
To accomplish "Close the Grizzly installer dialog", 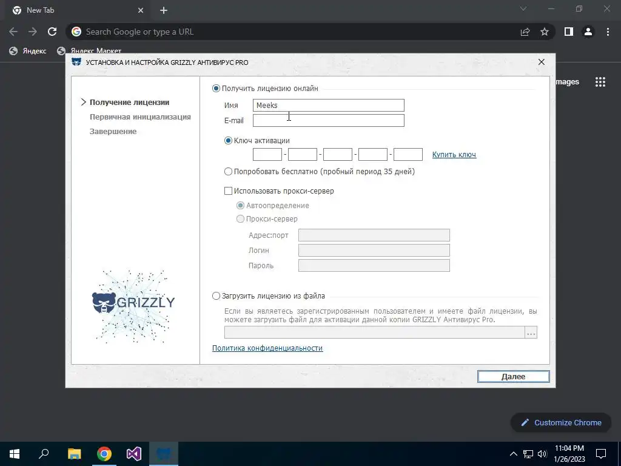I will (x=542, y=62).
